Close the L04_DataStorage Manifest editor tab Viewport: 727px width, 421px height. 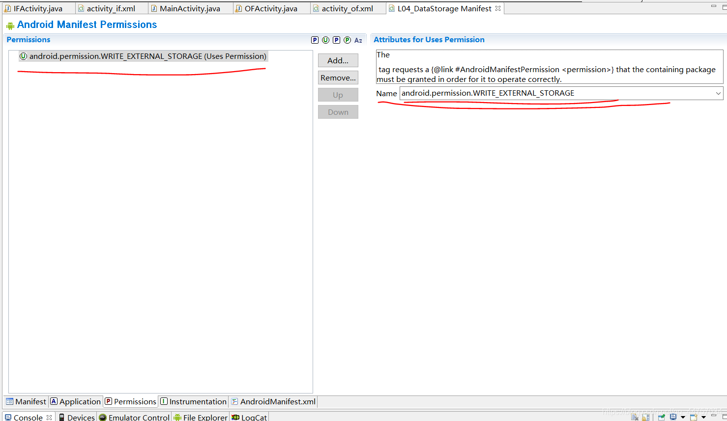pos(498,8)
